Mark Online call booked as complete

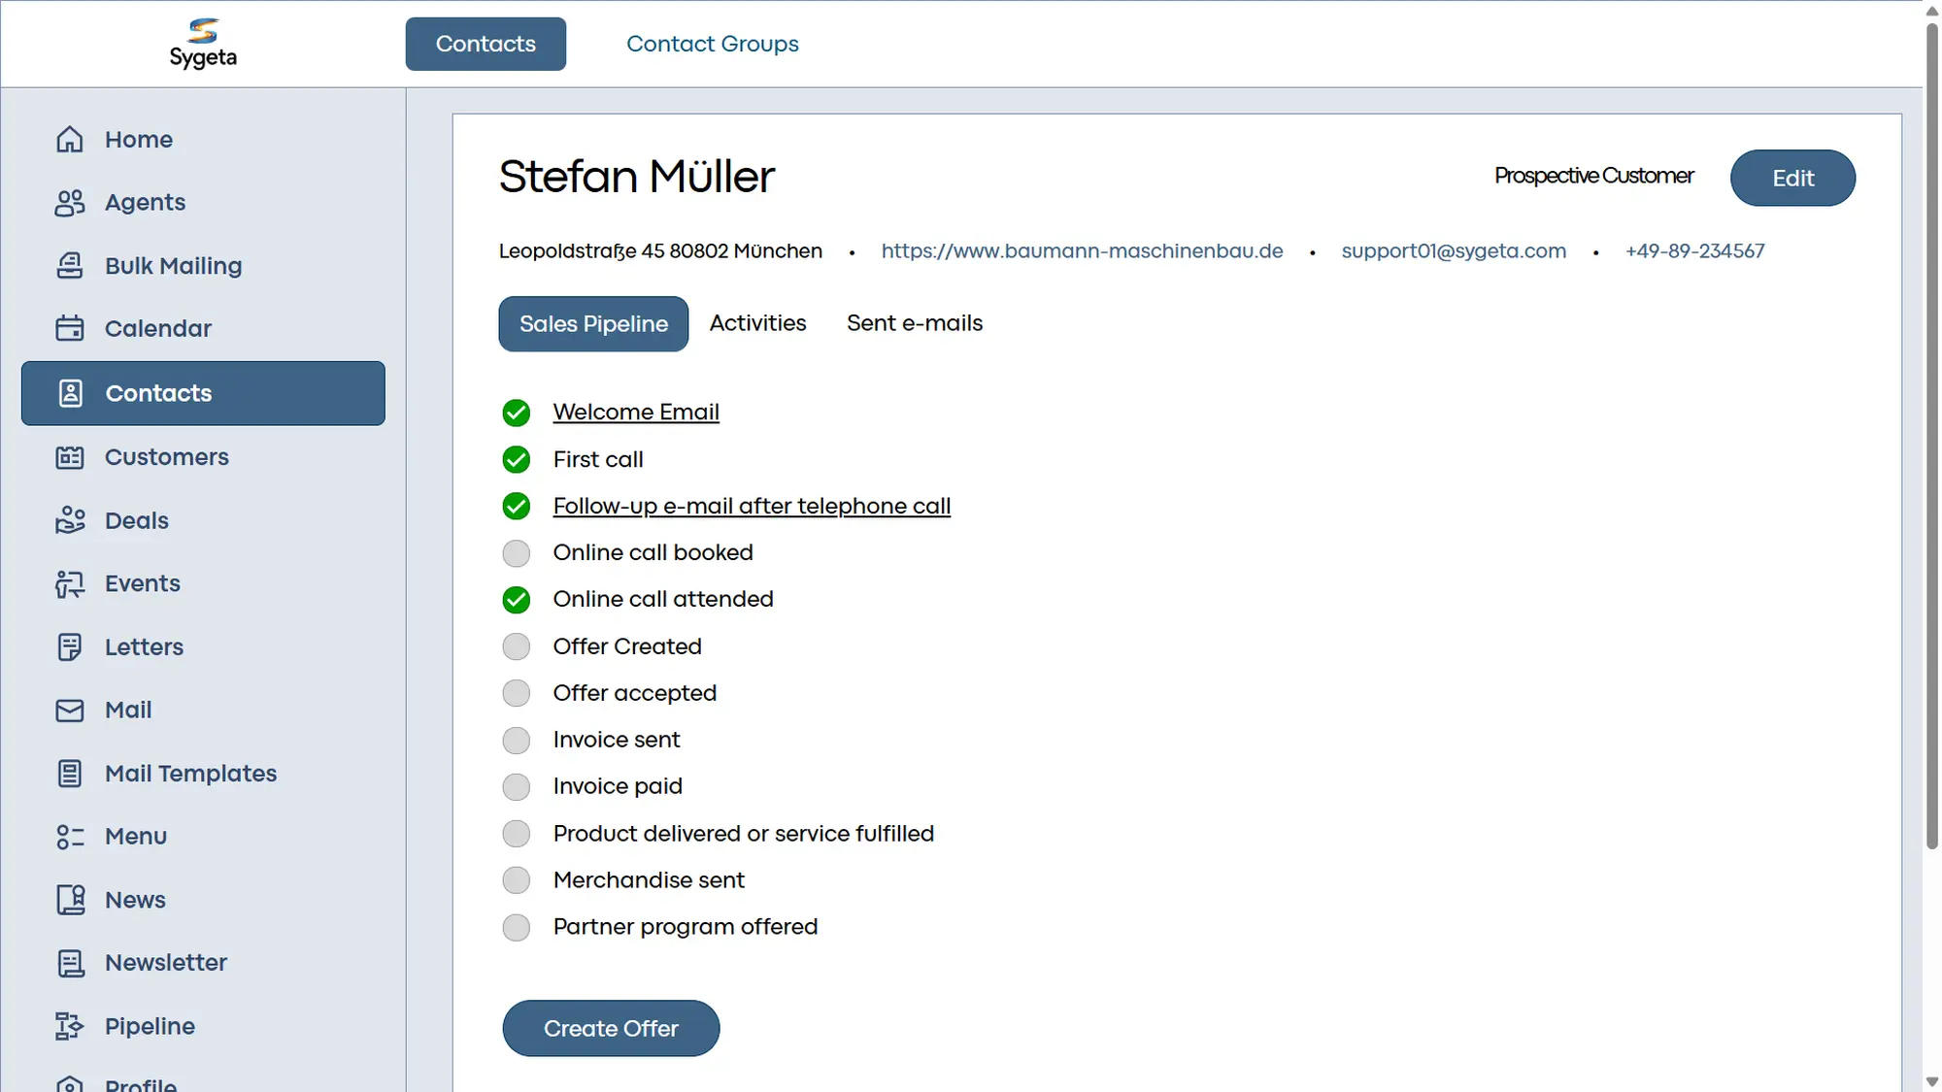pyautogui.click(x=516, y=552)
